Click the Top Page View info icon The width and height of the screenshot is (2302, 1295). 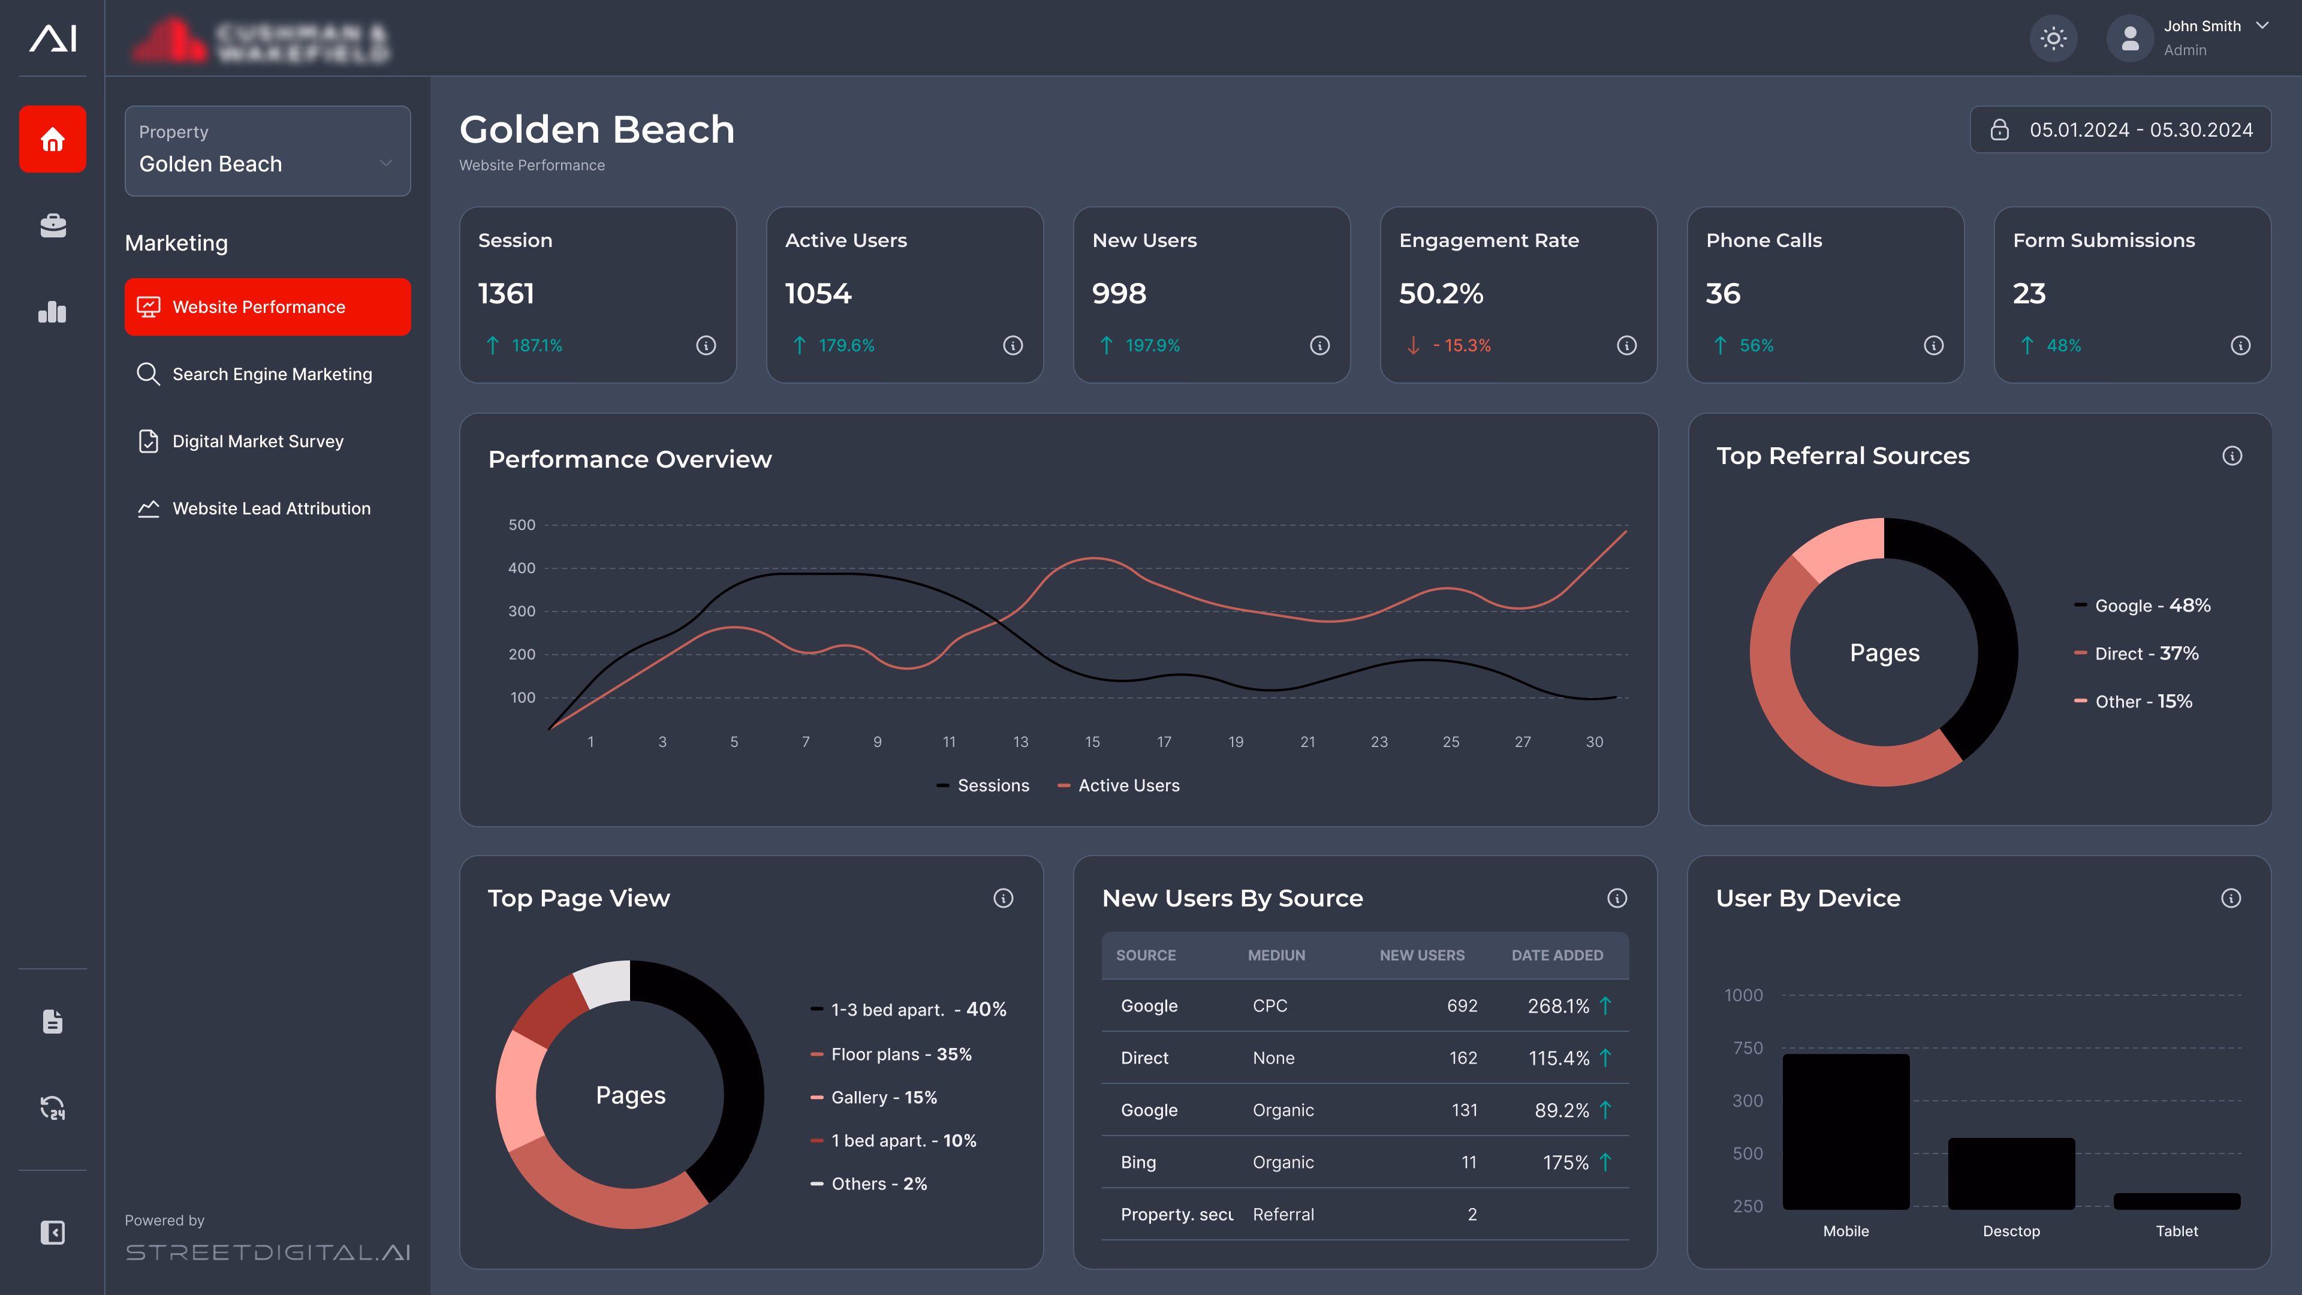click(x=1004, y=898)
